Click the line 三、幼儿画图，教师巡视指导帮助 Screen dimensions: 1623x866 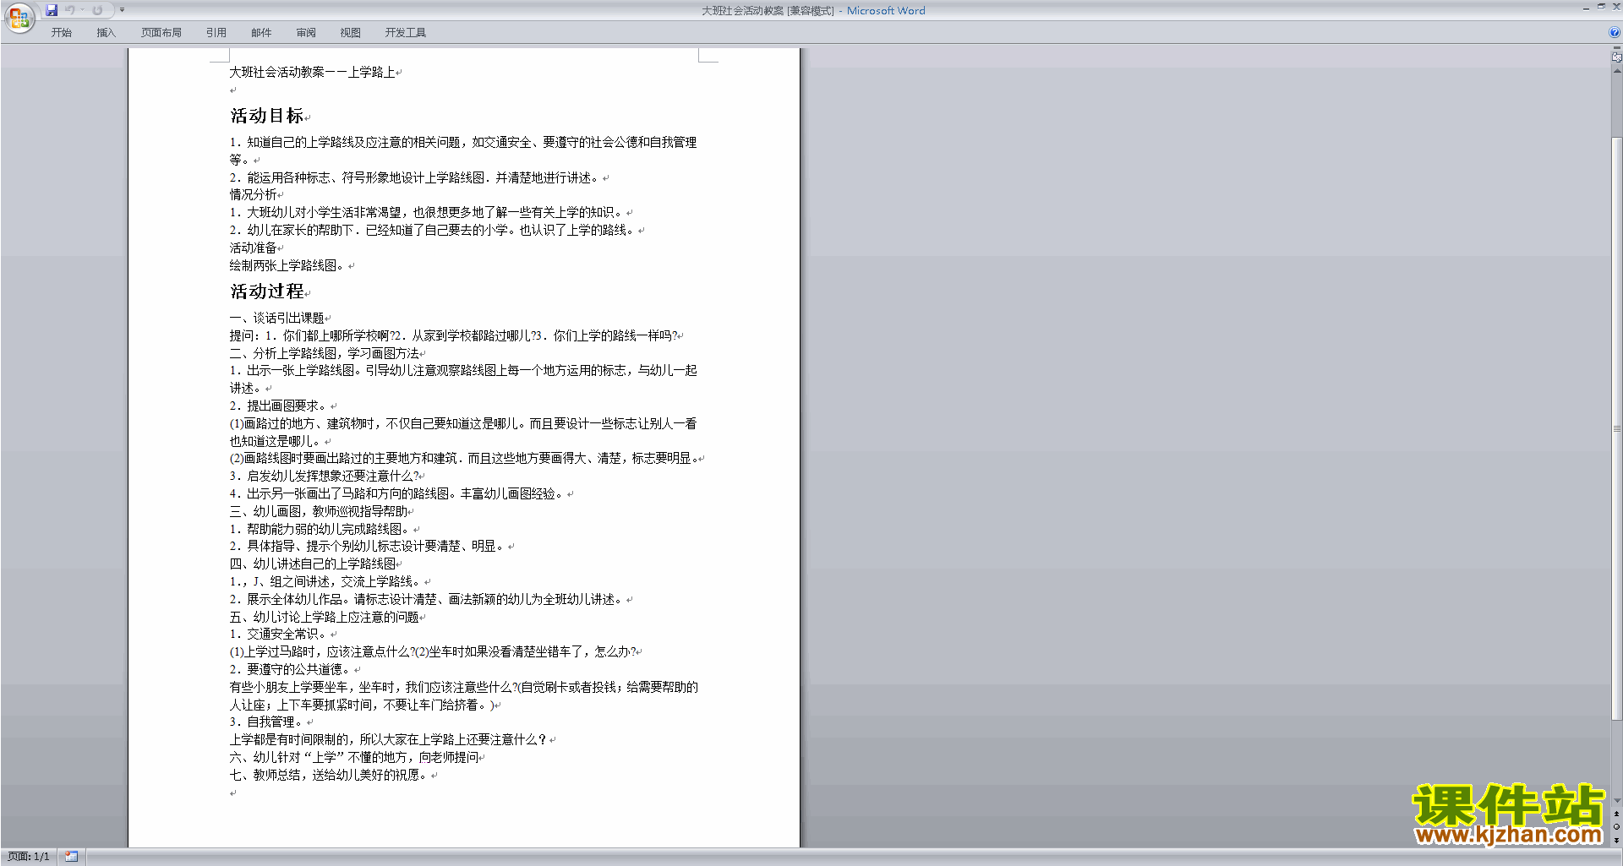click(318, 511)
